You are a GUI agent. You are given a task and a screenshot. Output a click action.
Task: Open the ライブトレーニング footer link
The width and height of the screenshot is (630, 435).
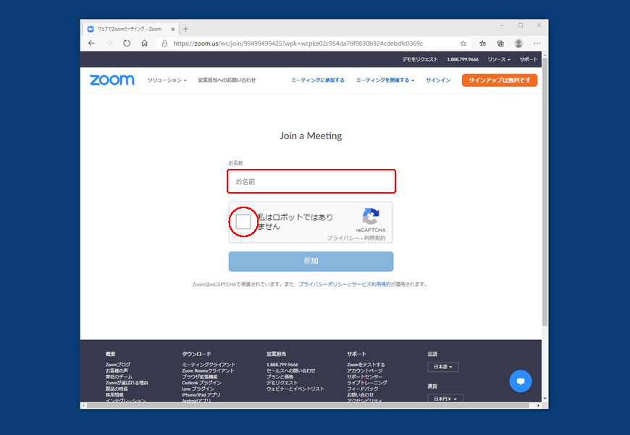tap(367, 382)
